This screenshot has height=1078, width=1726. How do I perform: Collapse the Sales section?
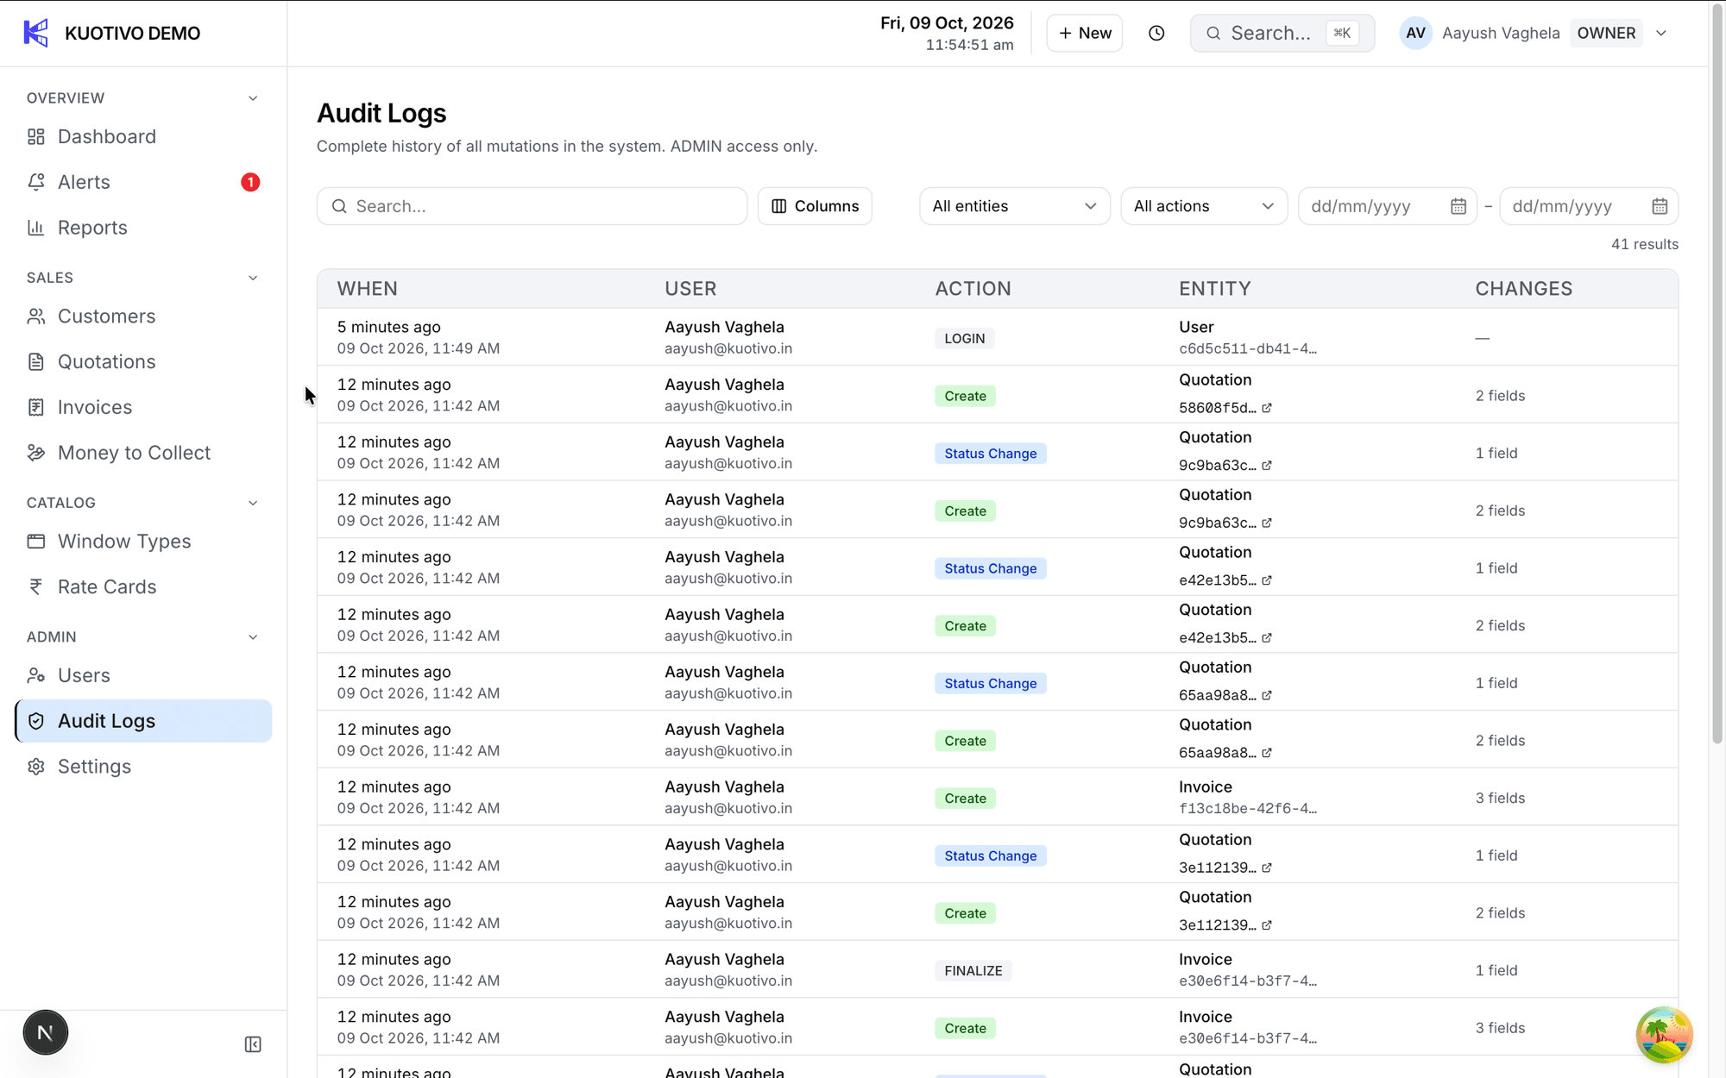tap(253, 278)
